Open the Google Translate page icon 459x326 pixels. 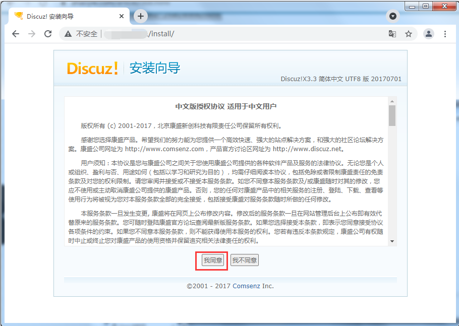(392, 34)
